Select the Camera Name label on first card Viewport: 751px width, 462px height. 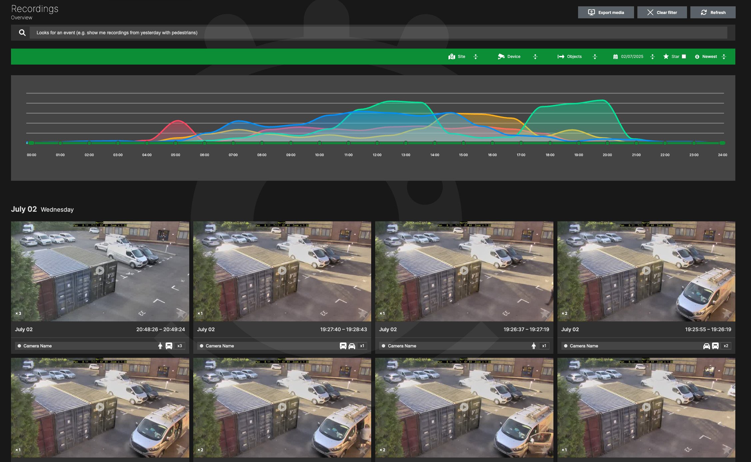click(x=38, y=346)
